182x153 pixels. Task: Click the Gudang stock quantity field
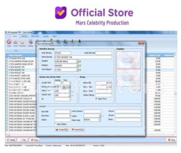(58, 83)
